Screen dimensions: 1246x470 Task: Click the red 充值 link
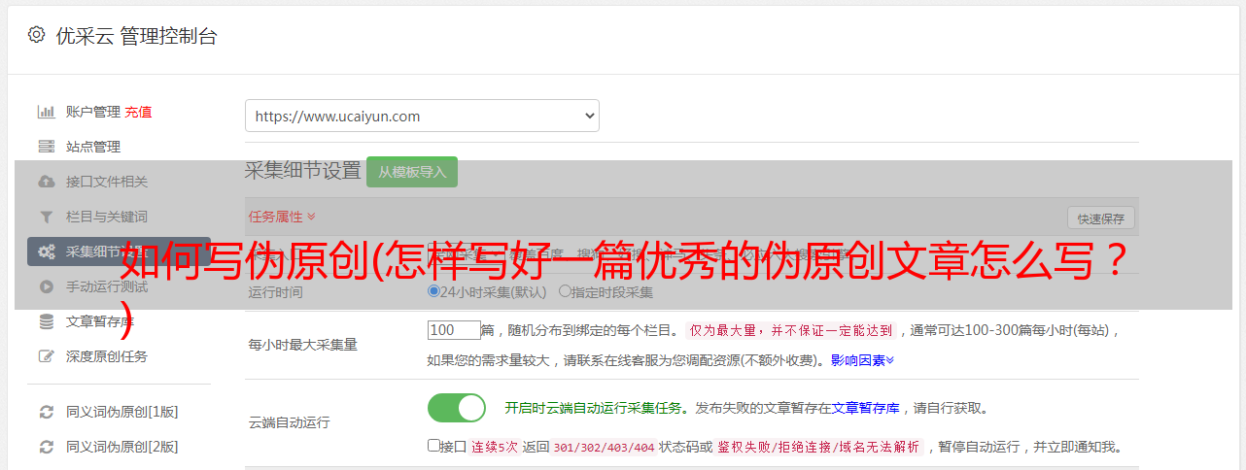[138, 112]
